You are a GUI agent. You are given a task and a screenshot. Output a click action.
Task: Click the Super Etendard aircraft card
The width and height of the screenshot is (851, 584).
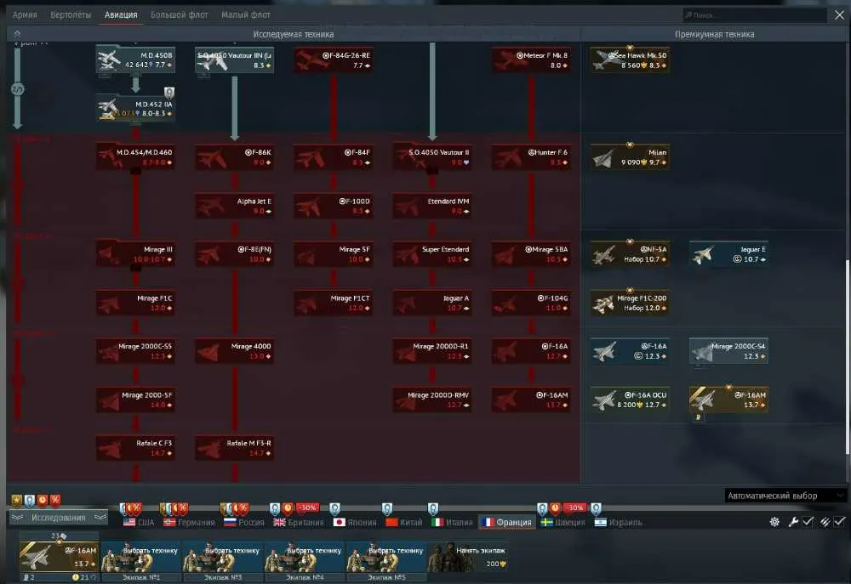432,254
